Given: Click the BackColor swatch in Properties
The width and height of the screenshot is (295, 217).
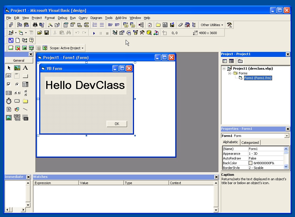Looking at the screenshot, I should (x=251, y=163).
